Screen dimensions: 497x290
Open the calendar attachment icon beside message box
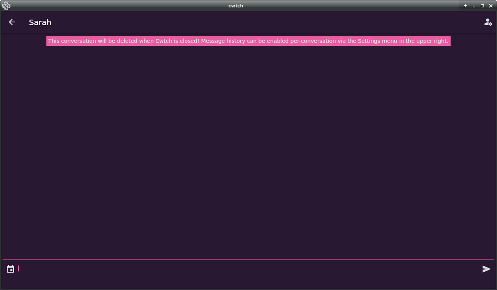click(x=11, y=269)
